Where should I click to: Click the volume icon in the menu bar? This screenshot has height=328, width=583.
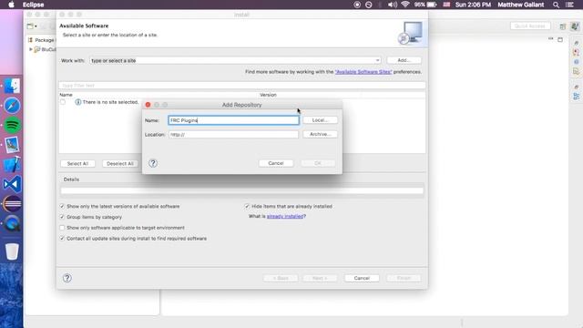click(x=393, y=5)
